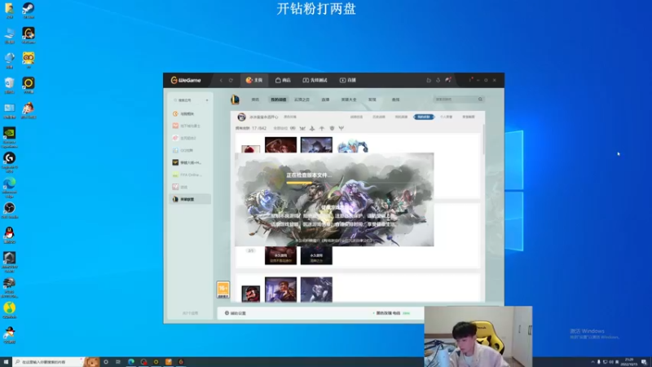Filter by top lane position icon
This screenshot has height=367, width=652.
click(302, 128)
